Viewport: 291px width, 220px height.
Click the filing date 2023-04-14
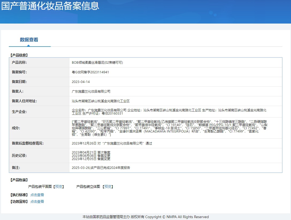(x=81, y=82)
